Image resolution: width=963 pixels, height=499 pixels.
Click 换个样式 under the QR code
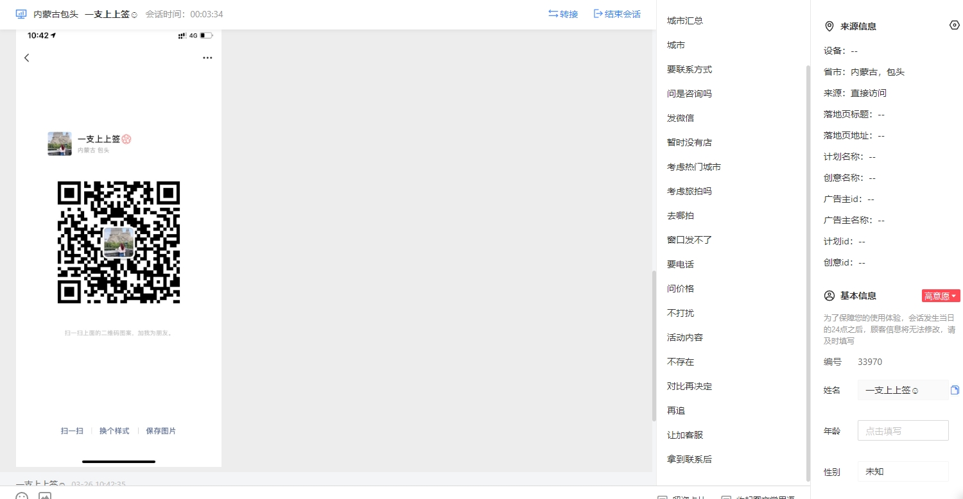pos(114,431)
